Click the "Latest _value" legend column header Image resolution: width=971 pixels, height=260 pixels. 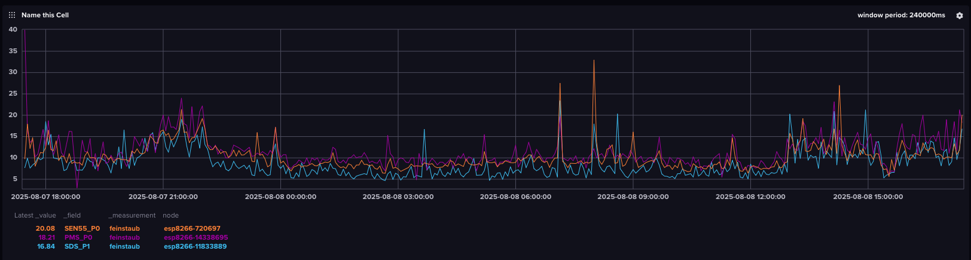coord(35,215)
